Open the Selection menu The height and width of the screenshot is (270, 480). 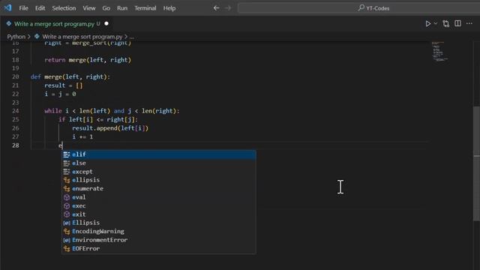(x=64, y=8)
